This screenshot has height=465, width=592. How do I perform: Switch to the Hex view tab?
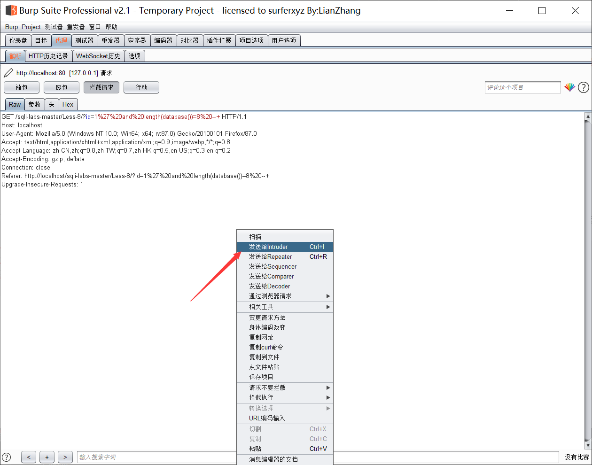68,104
